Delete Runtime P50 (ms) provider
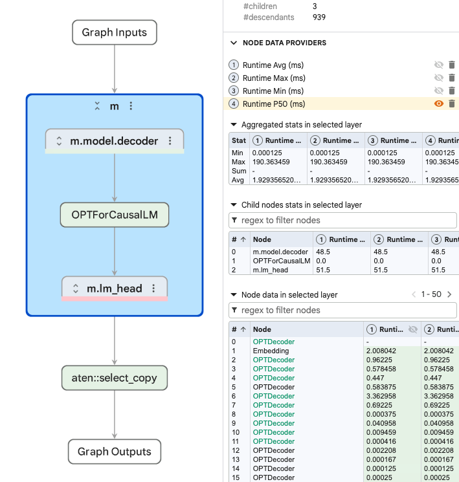This screenshot has width=459, height=482. pos(452,104)
